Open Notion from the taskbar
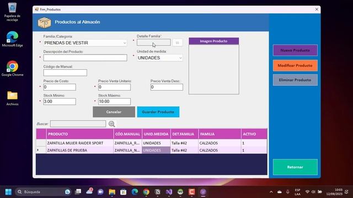The height and width of the screenshot is (198, 353). point(157,192)
